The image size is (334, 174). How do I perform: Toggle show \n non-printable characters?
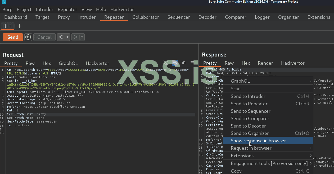(183, 63)
